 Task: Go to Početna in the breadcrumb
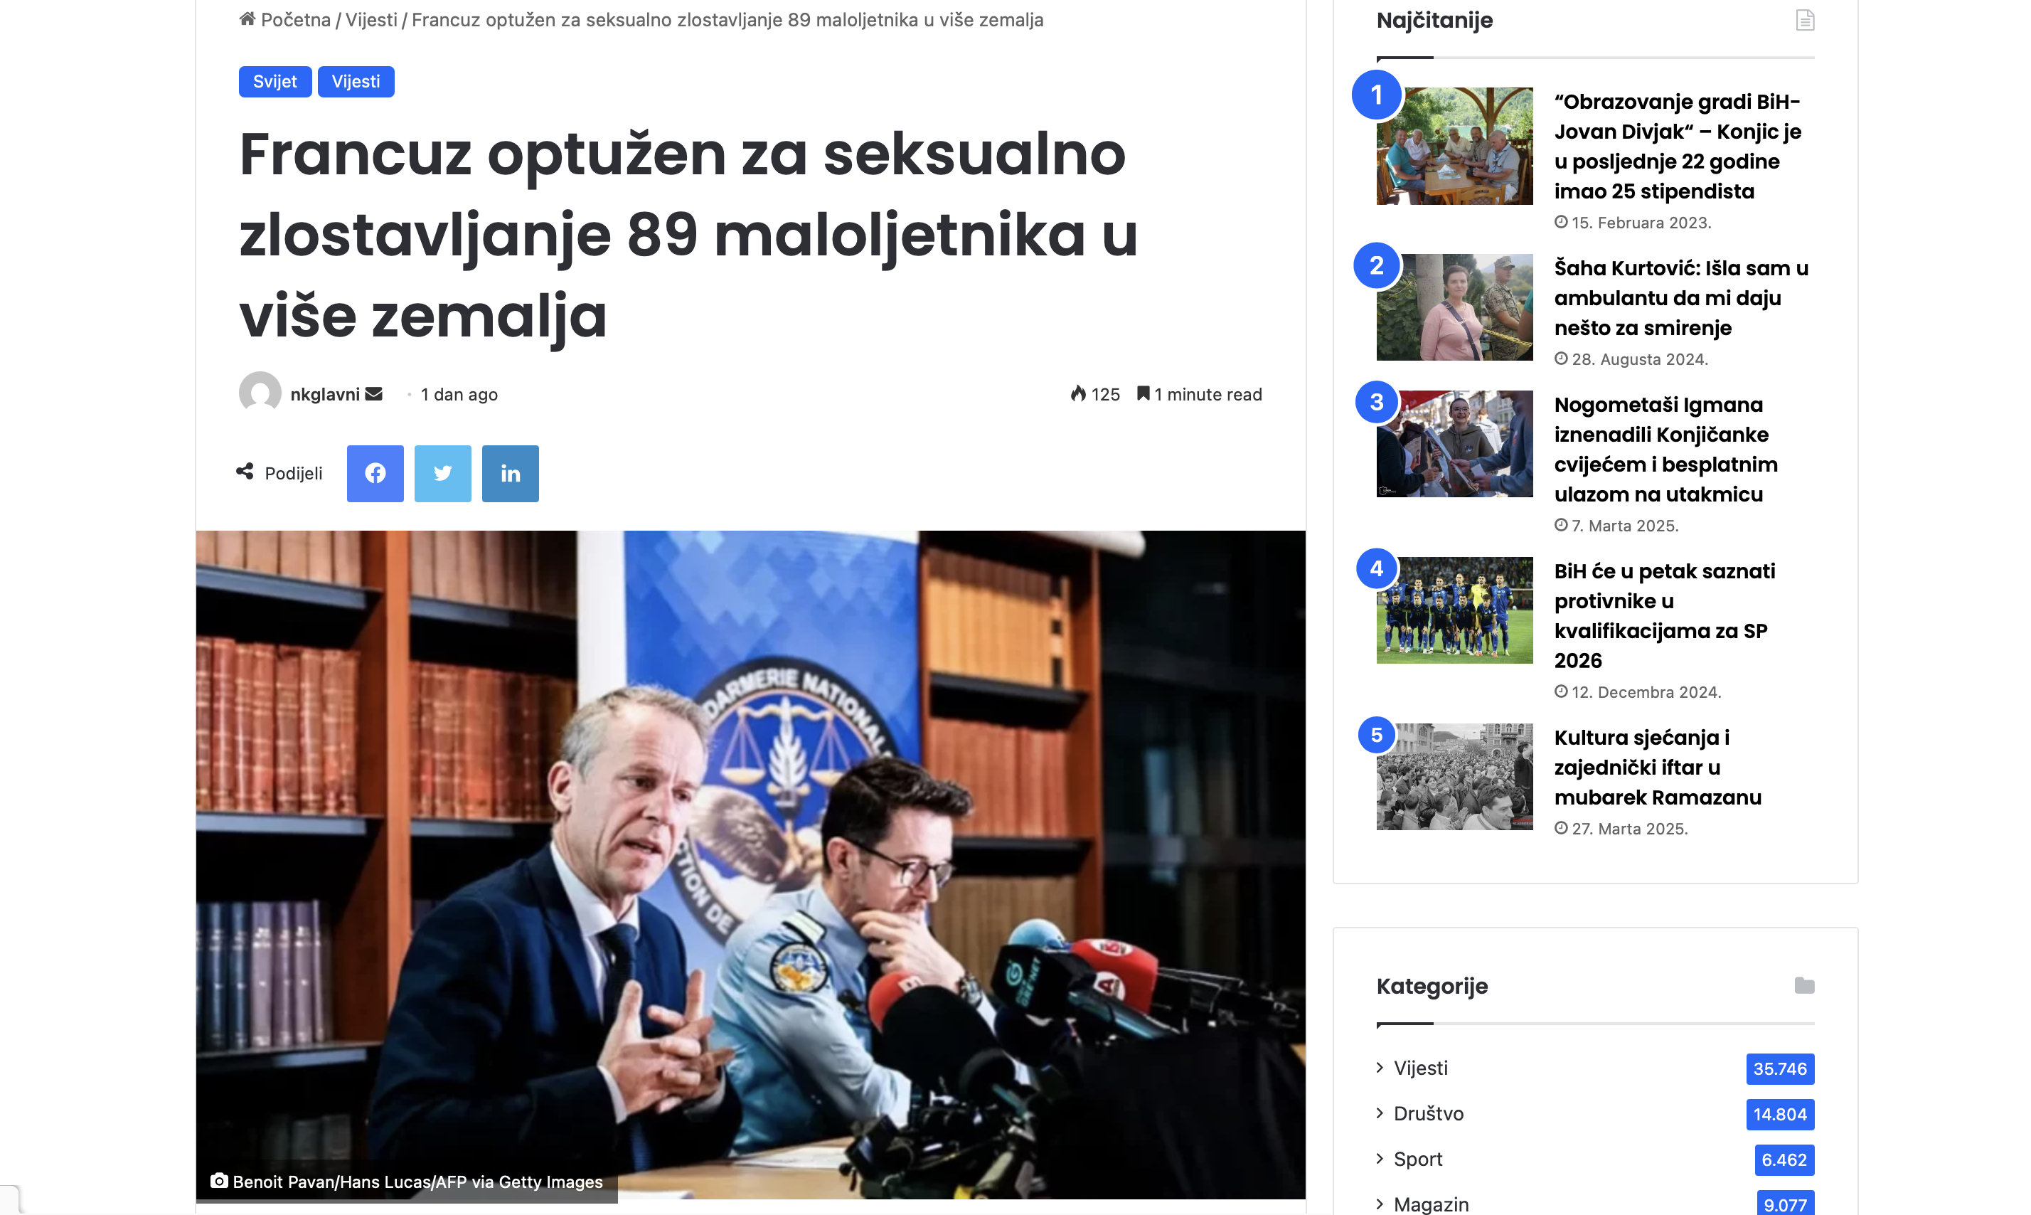coord(295,20)
